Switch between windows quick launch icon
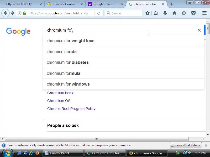The image size is (210, 157). [x=25, y=153]
